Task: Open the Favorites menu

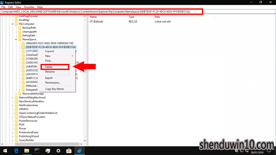Action: click(x=29, y=7)
